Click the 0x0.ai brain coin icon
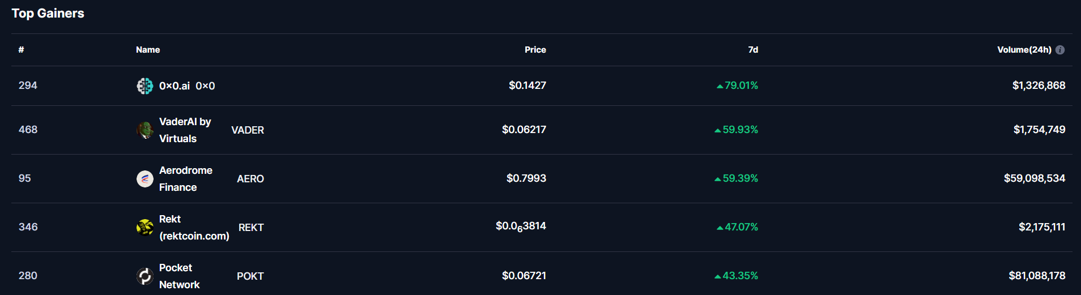The image size is (1081, 295). (x=145, y=85)
